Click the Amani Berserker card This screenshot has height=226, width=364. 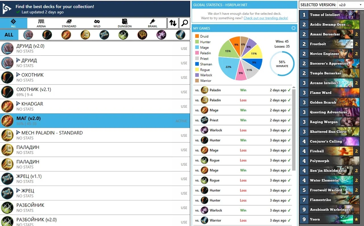[330, 34]
